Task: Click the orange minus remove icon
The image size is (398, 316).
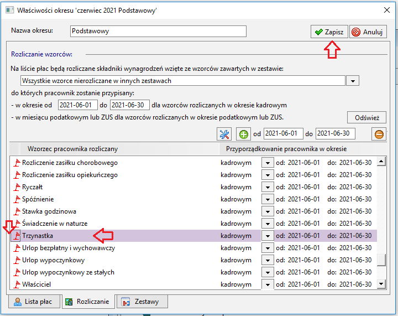Action: pos(379,134)
